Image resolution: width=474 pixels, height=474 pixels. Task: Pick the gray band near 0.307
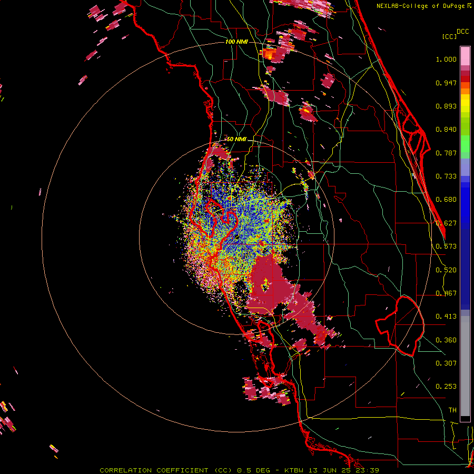pos(465,366)
